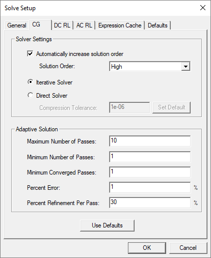Open the AC RL tab
The height and width of the screenshot is (258, 211).
[x=84, y=25]
